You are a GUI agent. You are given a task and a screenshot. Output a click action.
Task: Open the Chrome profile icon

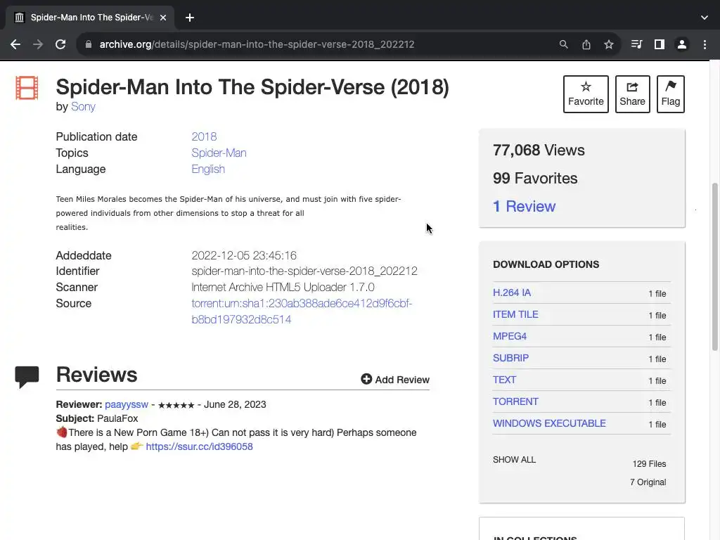tap(682, 44)
